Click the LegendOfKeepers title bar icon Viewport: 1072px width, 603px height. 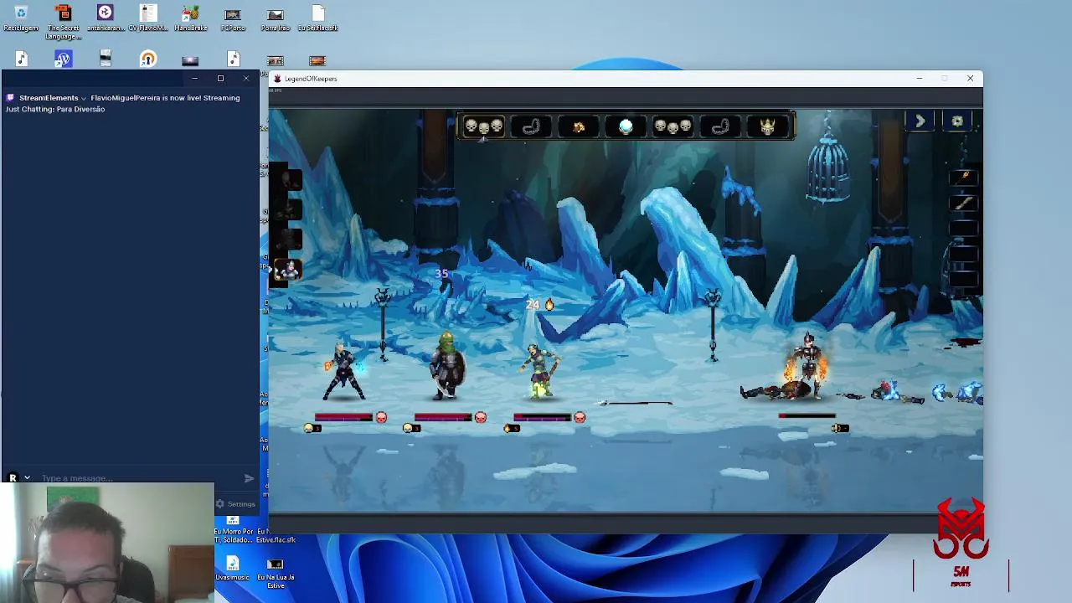[x=277, y=79]
